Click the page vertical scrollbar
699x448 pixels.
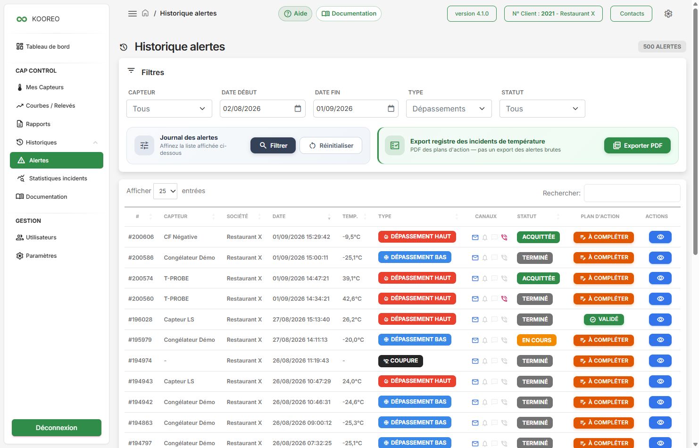pos(696,132)
